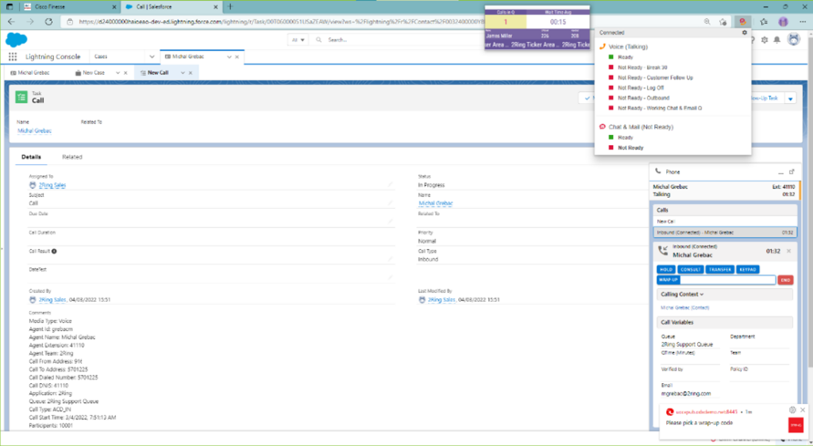The height and width of the screenshot is (446, 813).
Task: Open the KEYPAD button
Action: pyautogui.click(x=748, y=269)
